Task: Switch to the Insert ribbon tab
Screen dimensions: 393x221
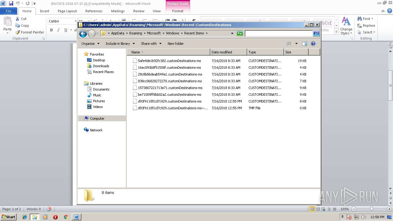Action: click(45, 11)
